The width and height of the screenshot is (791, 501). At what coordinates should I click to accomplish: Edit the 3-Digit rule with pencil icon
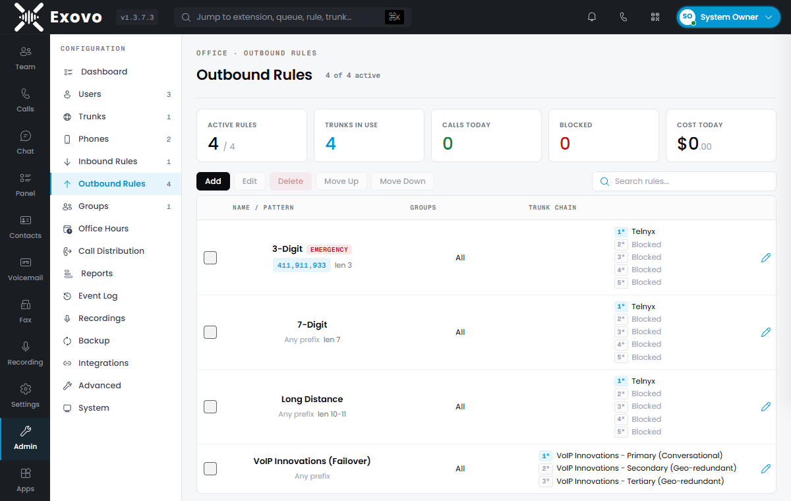[765, 258]
